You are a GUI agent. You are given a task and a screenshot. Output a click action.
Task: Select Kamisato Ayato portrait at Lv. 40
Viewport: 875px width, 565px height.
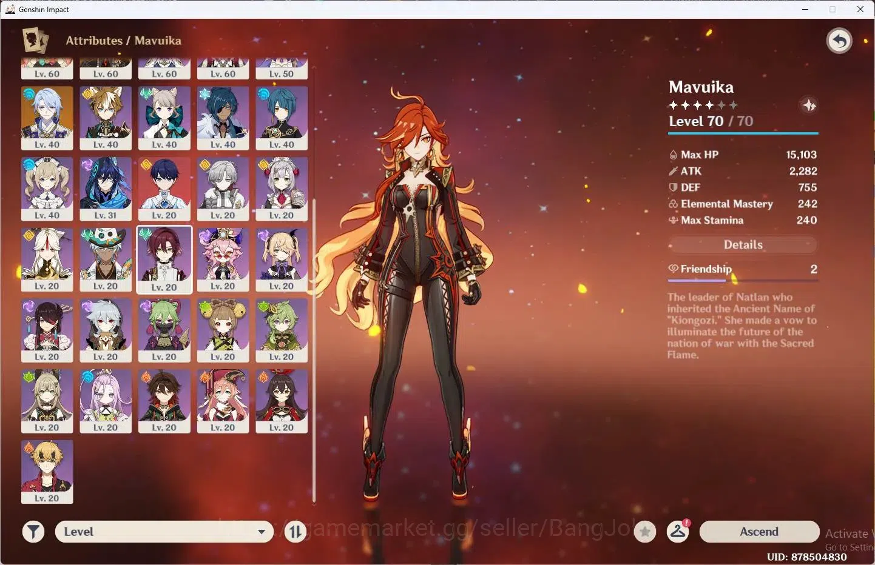pos(47,118)
